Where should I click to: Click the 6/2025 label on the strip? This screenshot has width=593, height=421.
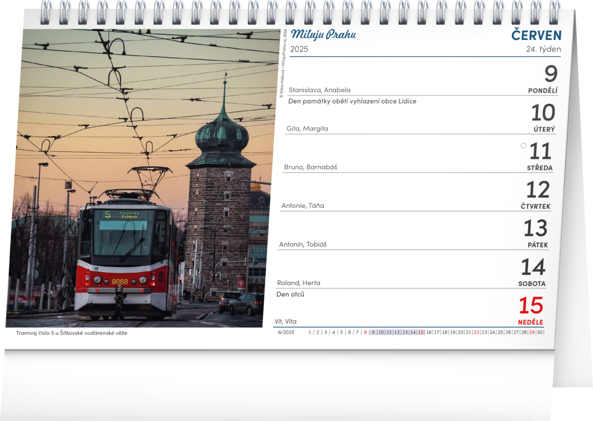tap(286, 332)
